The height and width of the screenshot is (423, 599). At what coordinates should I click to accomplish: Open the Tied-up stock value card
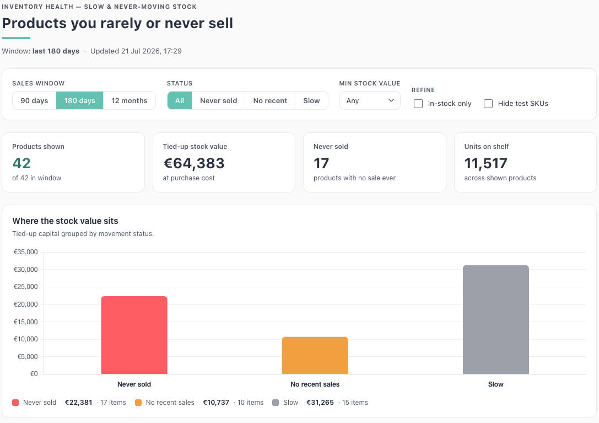pyautogui.click(x=224, y=162)
